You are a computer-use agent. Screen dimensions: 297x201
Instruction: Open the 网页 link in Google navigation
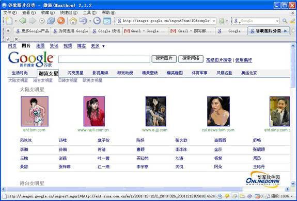point(12,46)
